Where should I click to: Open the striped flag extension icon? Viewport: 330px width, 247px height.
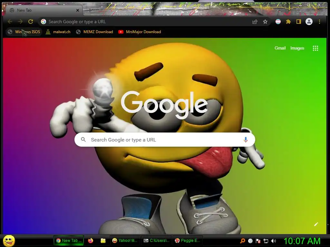(x=278, y=22)
